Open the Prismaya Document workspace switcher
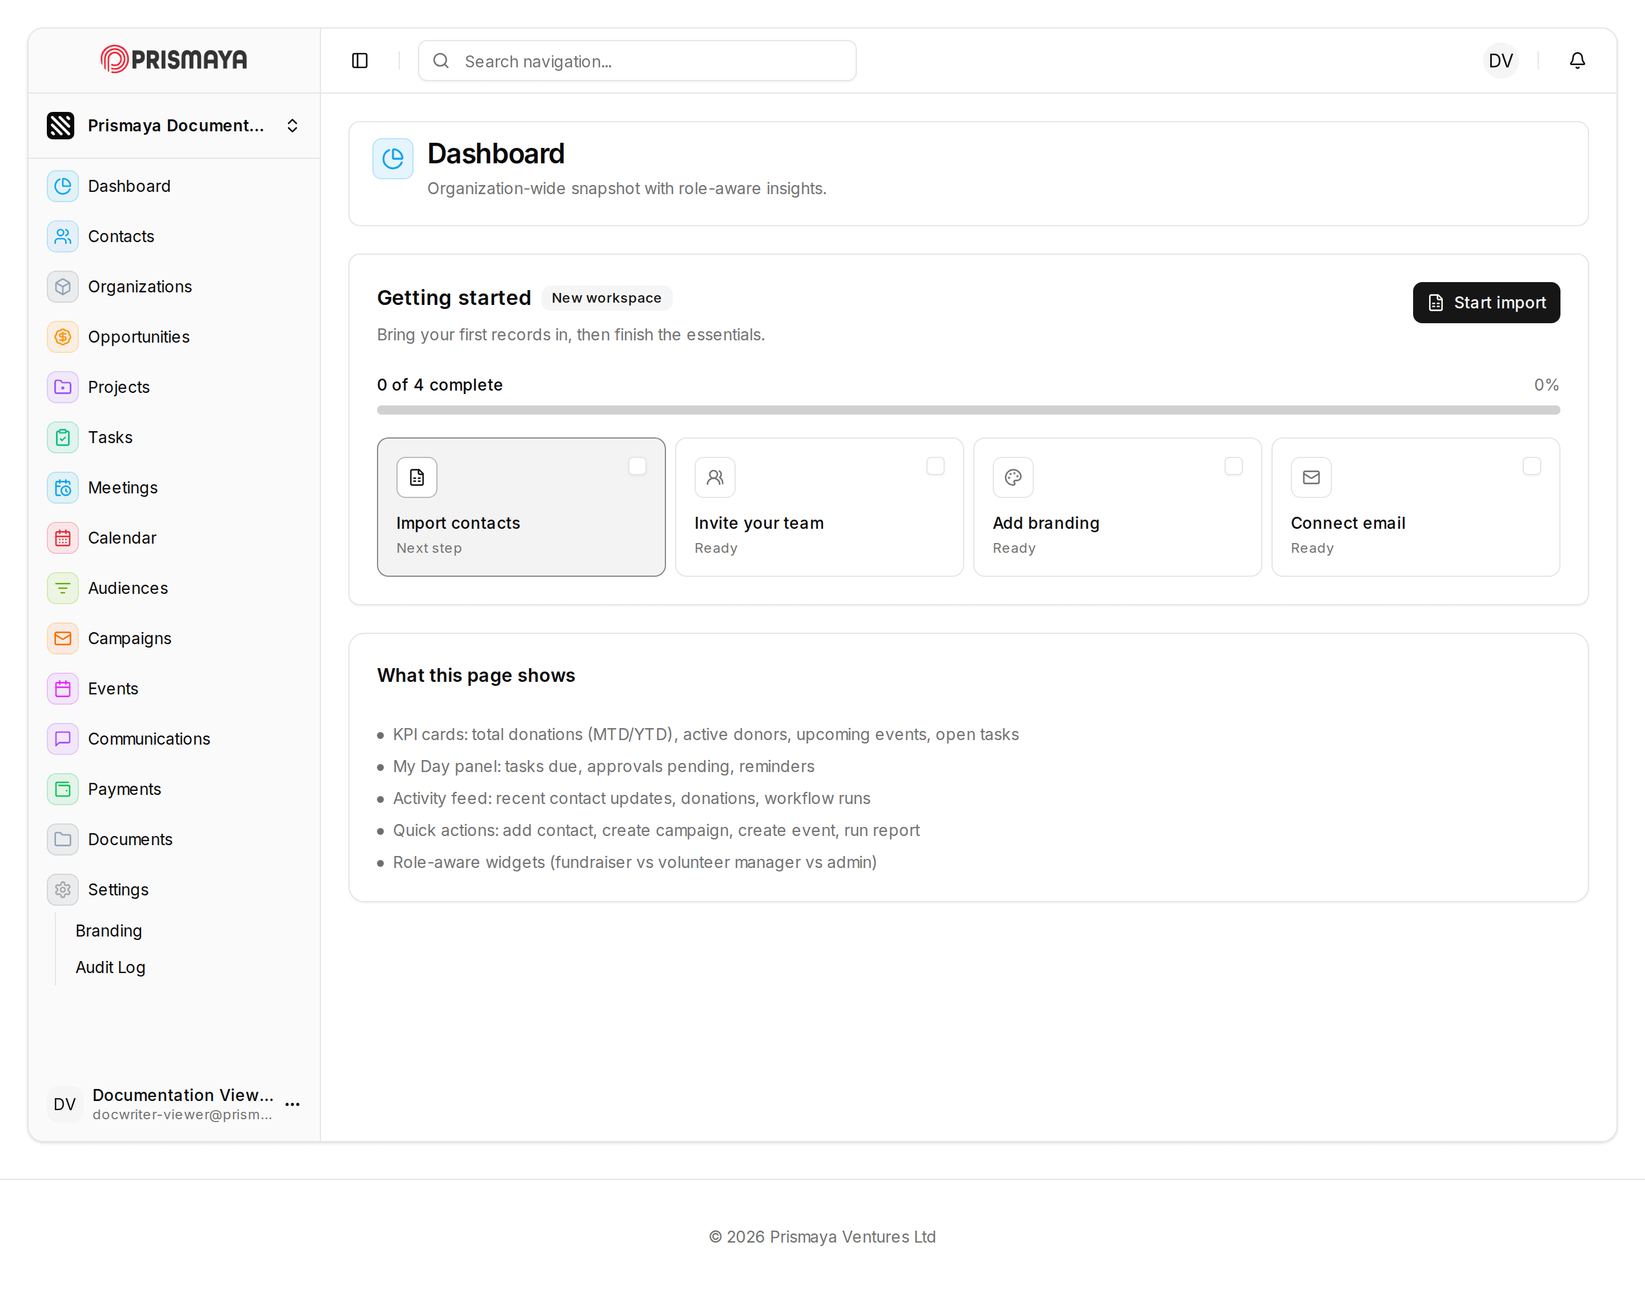The image size is (1645, 1294). point(174,126)
